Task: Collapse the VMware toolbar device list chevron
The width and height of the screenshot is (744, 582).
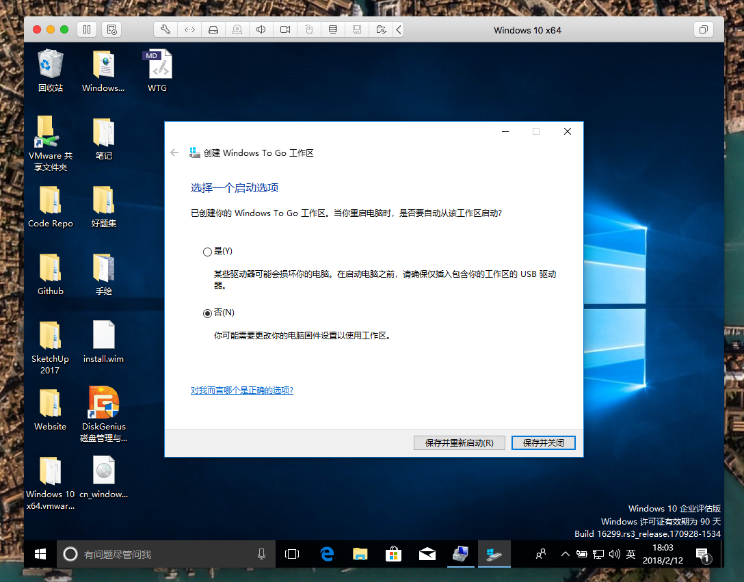Action: pos(399,29)
